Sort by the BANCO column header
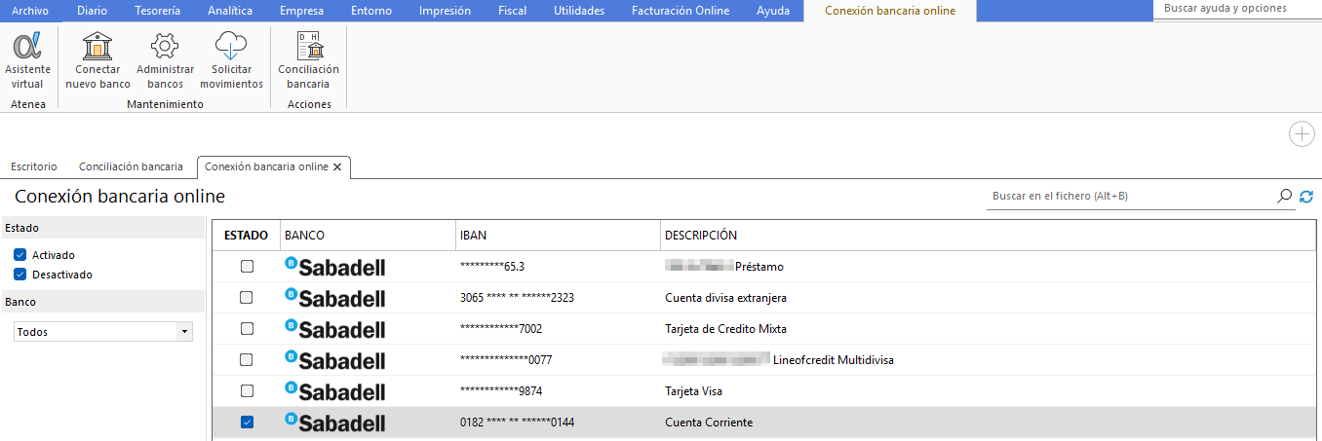 click(x=367, y=236)
